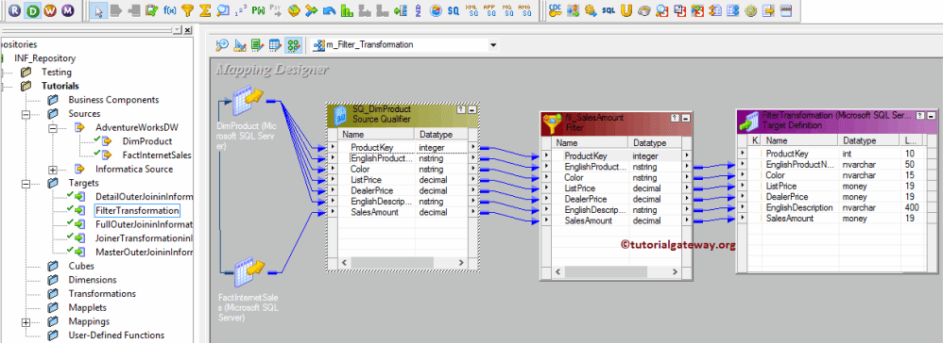Select the Tutorials folder
This screenshot has height=343, width=943.
click(60, 86)
